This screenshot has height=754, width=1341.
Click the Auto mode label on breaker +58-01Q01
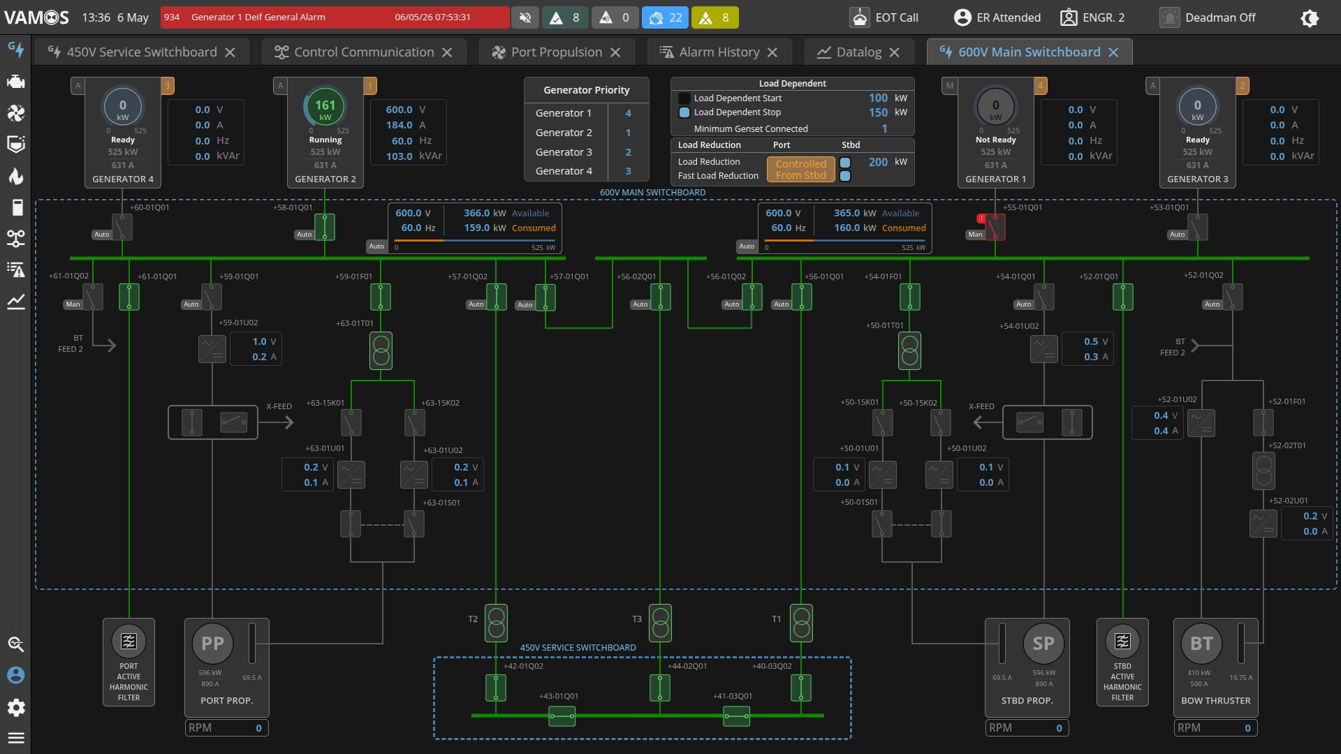click(x=304, y=235)
